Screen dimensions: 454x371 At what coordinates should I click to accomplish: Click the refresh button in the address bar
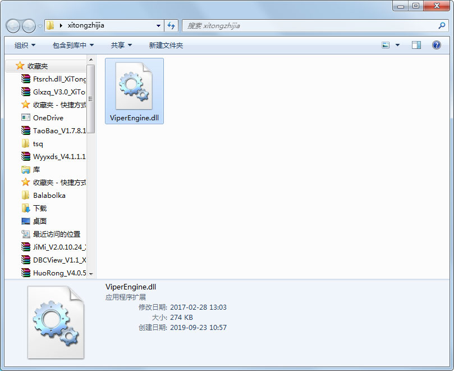point(171,25)
